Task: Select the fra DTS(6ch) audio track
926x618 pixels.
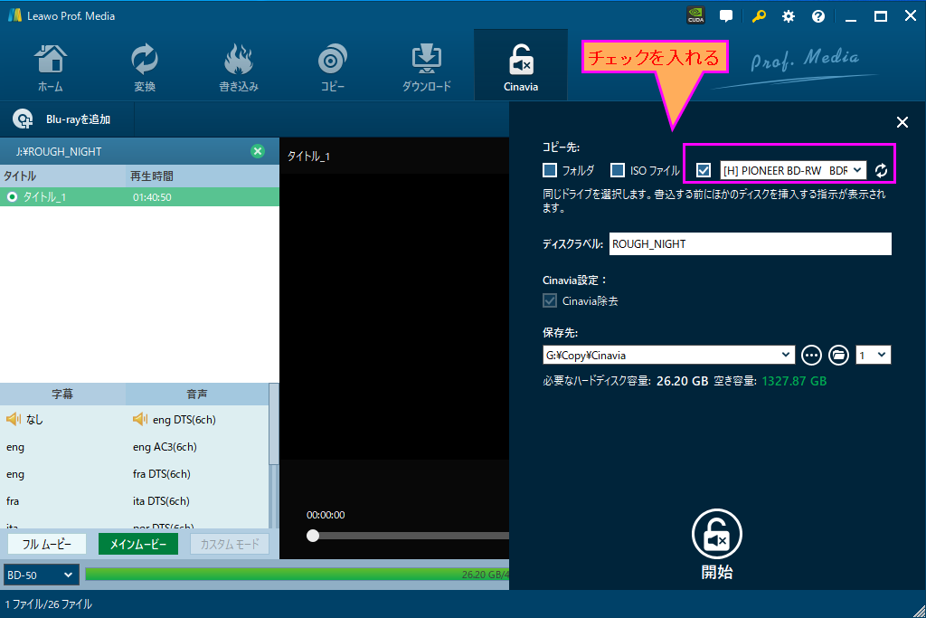Action: click(x=161, y=474)
